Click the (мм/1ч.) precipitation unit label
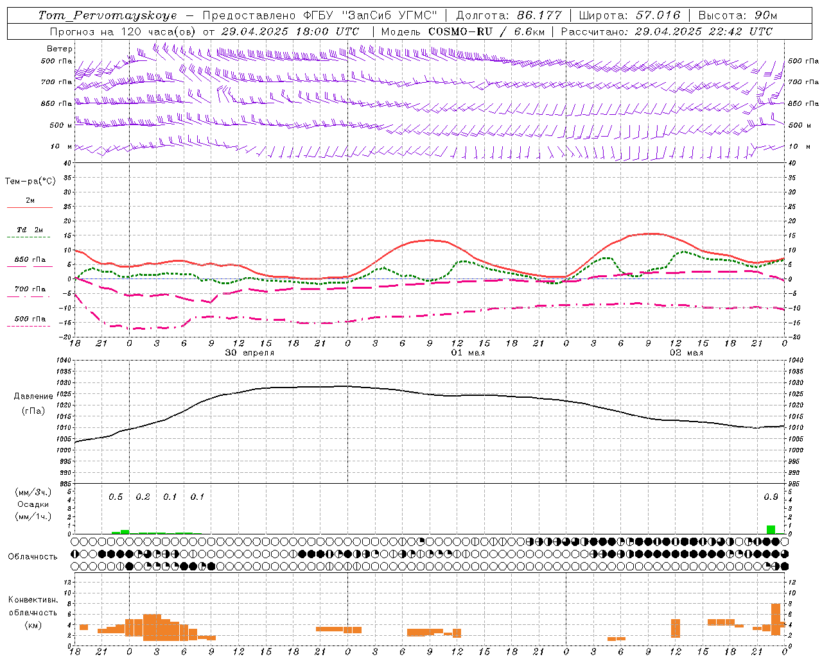The image size is (822, 657). click(x=33, y=516)
